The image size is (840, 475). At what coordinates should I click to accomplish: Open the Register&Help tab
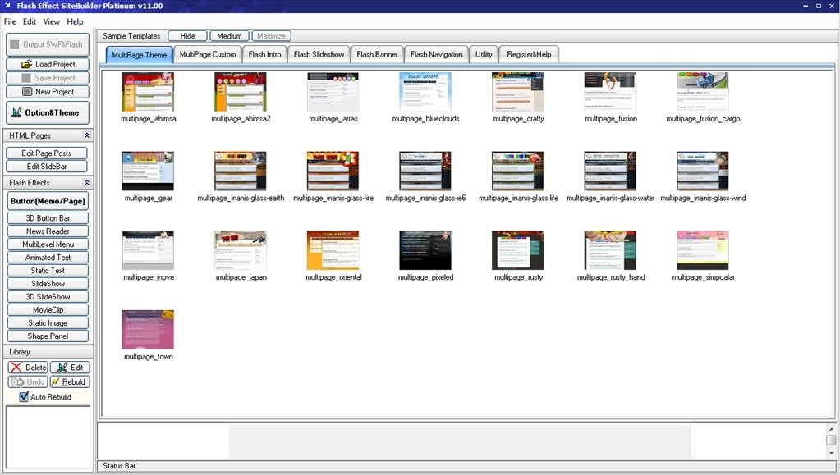click(530, 54)
